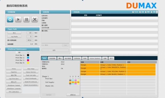Pause the print job with pause icon
This screenshot has width=165, height=98.
26,19
